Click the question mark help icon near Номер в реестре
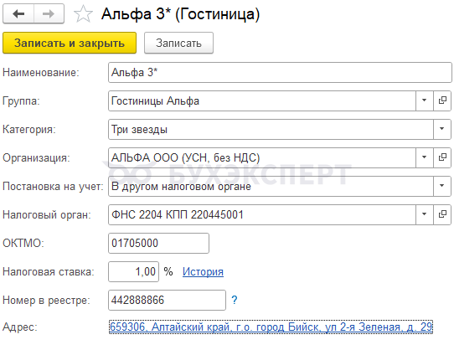Screen dimensions: 454x350 pos(235,300)
